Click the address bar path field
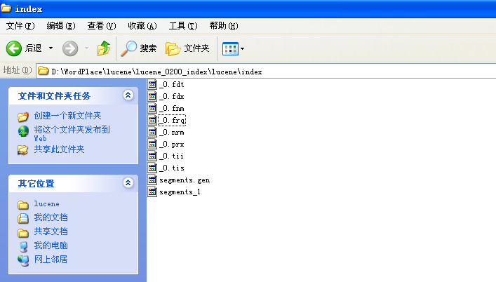Viewport: 496px width, 282px height. 266,72
